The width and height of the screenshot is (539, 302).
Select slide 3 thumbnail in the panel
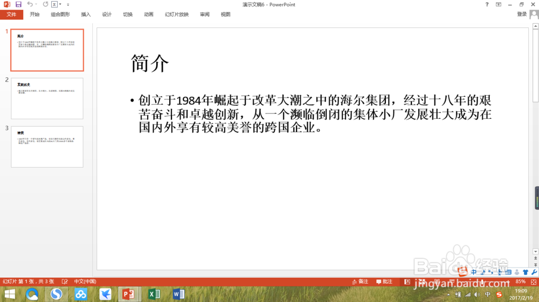coord(47,147)
